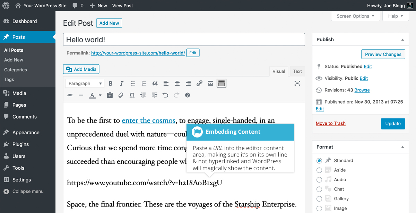
Task: Open keyboard shortcuts help icon
Action: pyautogui.click(x=188, y=95)
